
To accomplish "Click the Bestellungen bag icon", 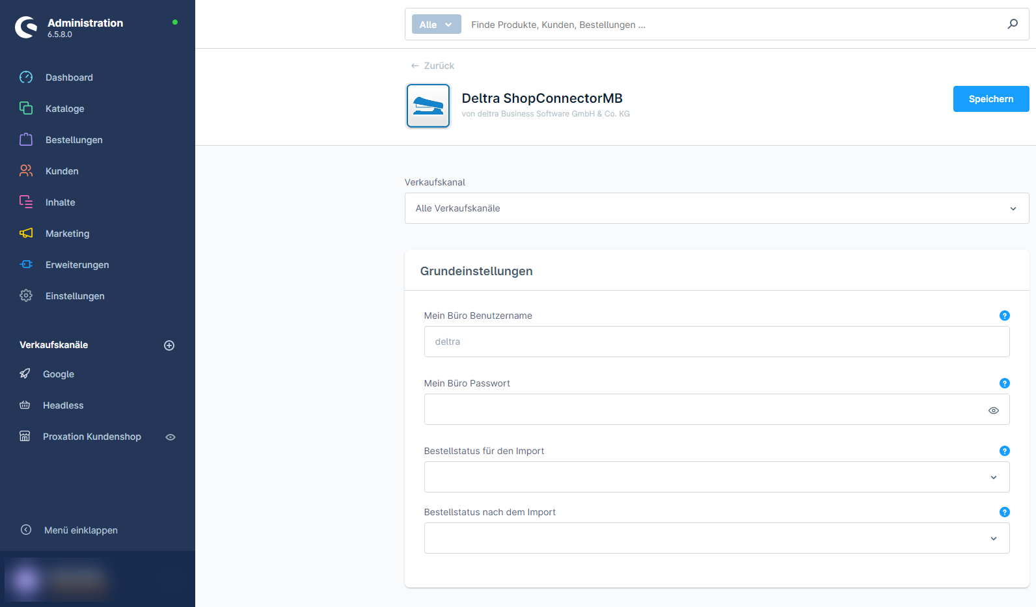I will click(x=26, y=139).
